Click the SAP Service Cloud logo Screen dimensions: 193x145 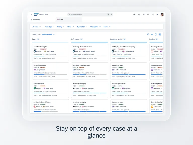coord(41,15)
